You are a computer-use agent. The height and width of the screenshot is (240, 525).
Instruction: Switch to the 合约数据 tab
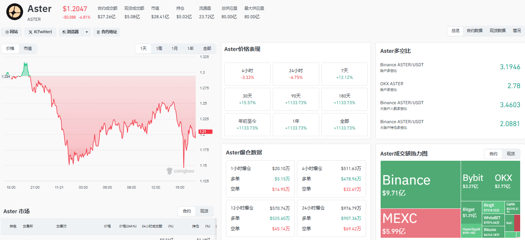click(474, 31)
